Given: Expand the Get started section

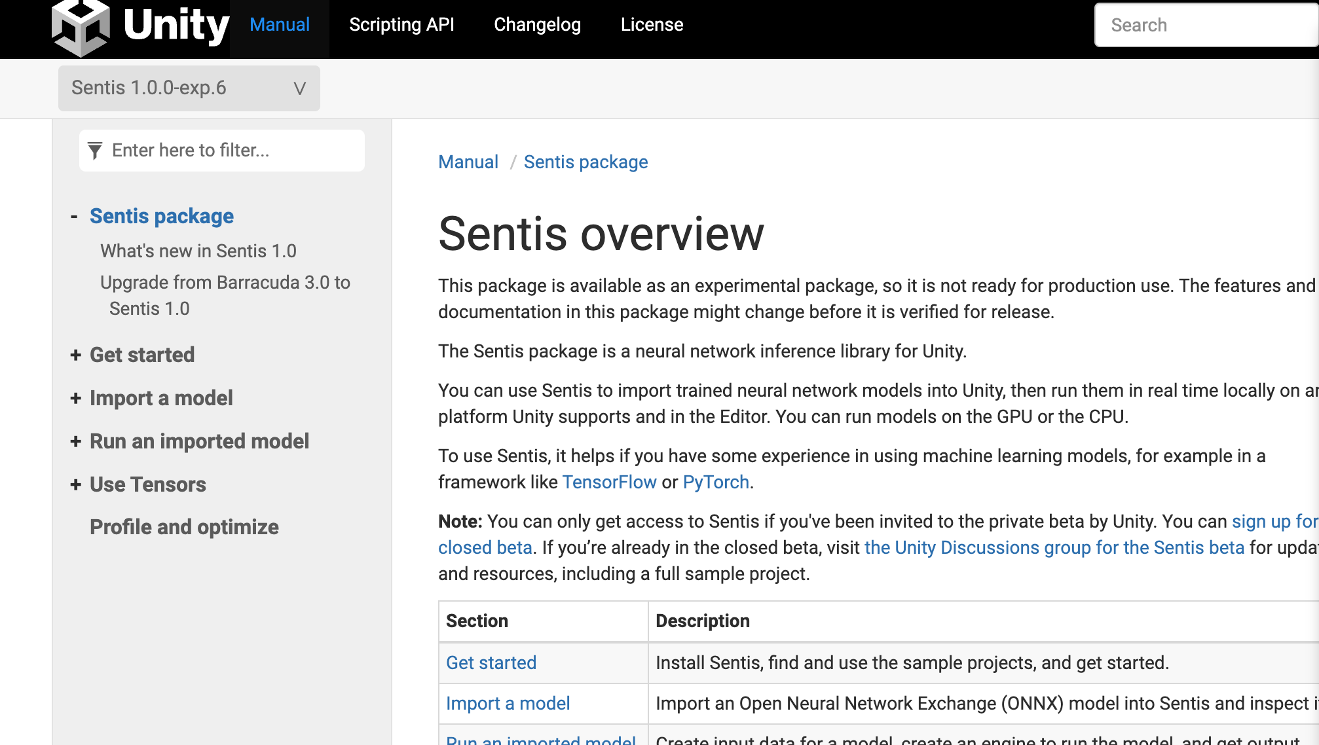Looking at the screenshot, I should pos(75,354).
